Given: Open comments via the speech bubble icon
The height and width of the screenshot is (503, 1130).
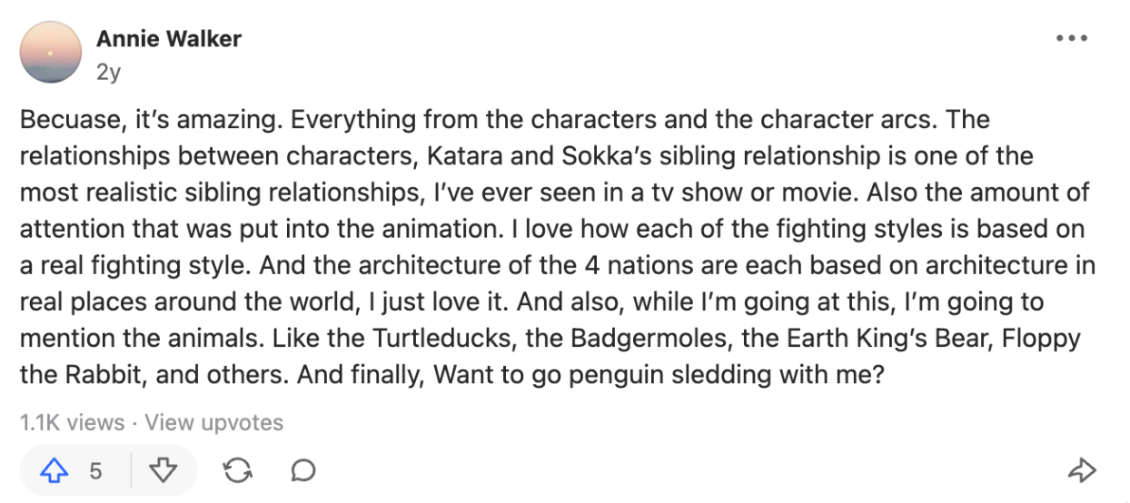Looking at the screenshot, I should point(303,470).
